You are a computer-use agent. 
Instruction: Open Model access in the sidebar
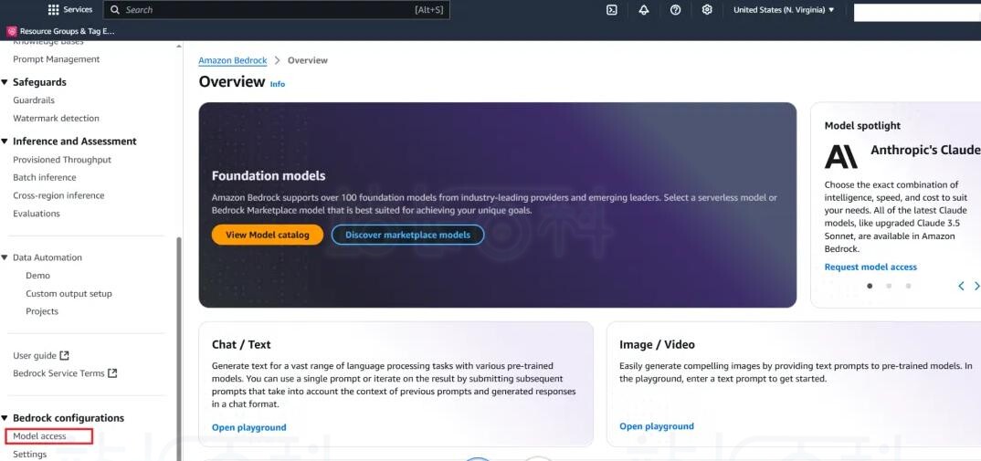point(39,436)
